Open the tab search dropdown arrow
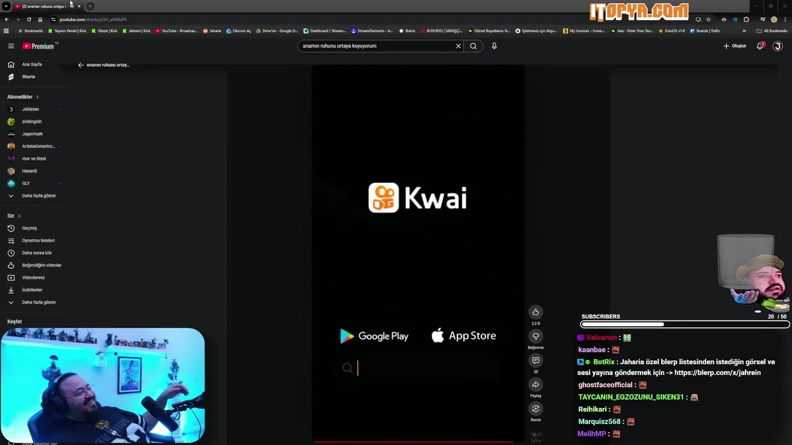This screenshot has width=792, height=445. [x=6, y=6]
